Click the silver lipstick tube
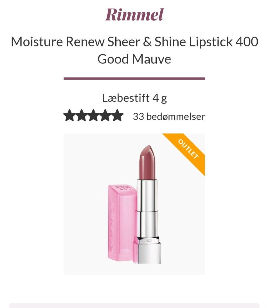This screenshot has height=308, width=270. [x=147, y=208]
